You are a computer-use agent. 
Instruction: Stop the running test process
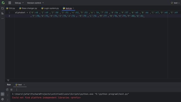click(11, 90)
